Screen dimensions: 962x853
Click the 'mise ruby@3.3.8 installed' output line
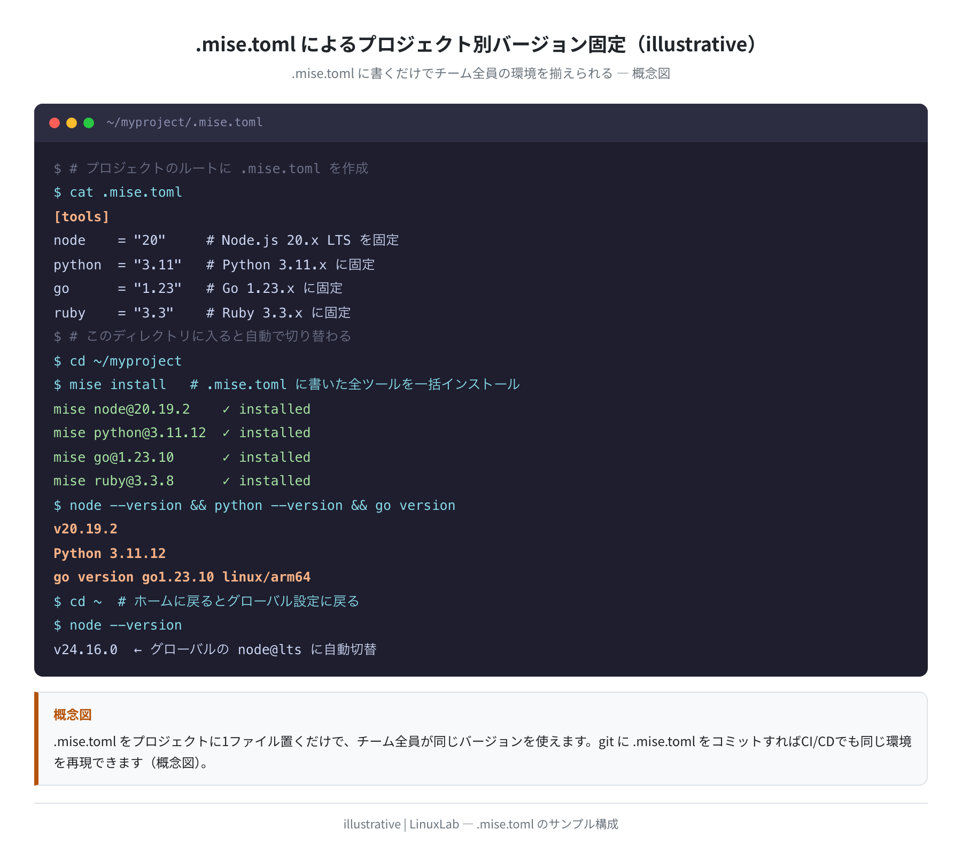182,481
